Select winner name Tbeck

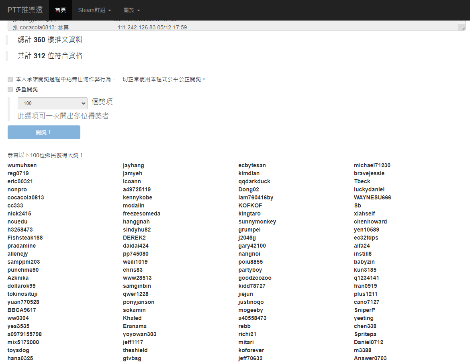[362, 182]
